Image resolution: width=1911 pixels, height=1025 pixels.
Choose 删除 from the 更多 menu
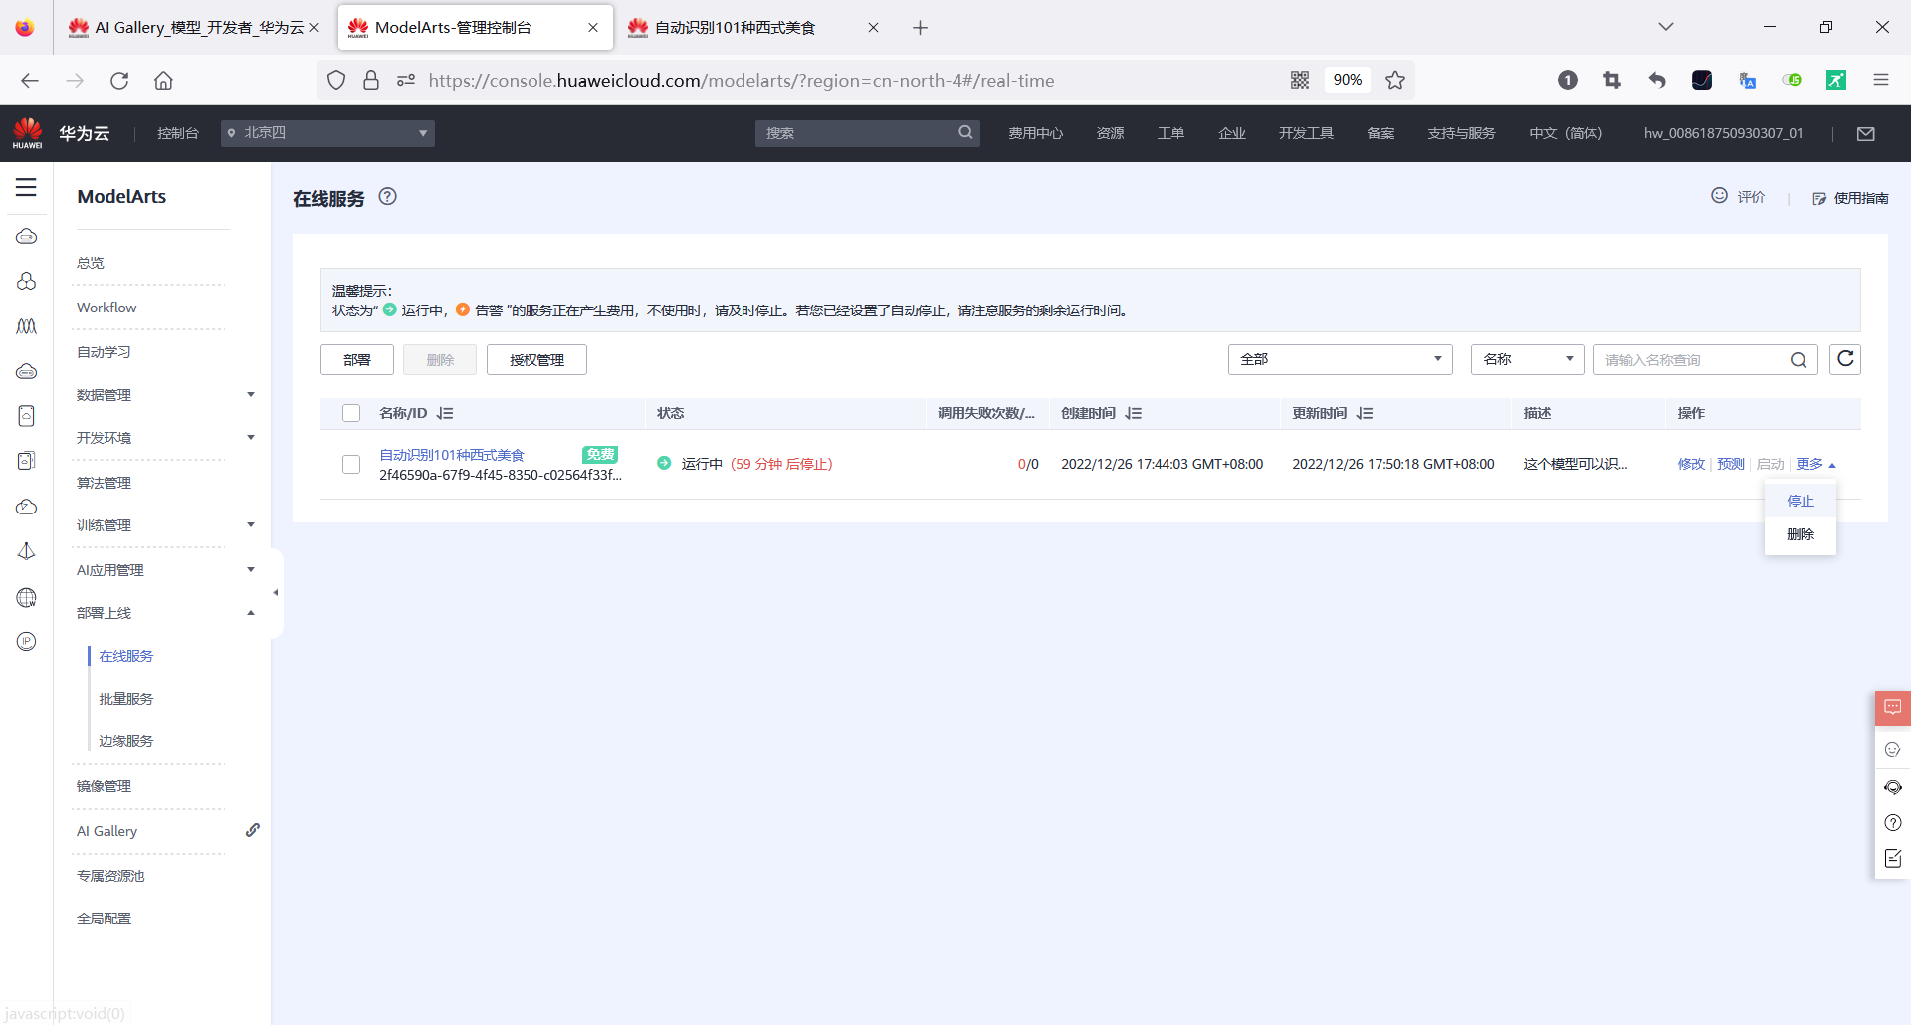pos(1800,534)
